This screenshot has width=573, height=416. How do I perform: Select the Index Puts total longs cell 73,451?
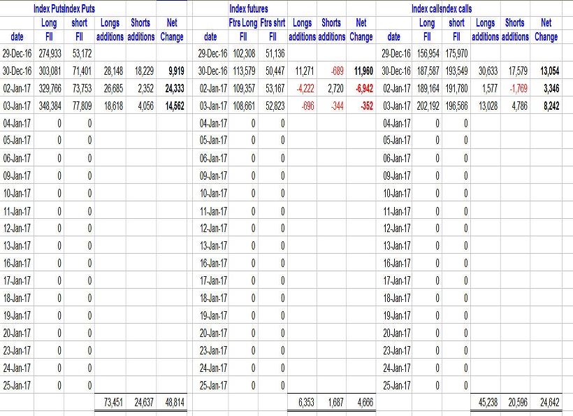(x=110, y=403)
